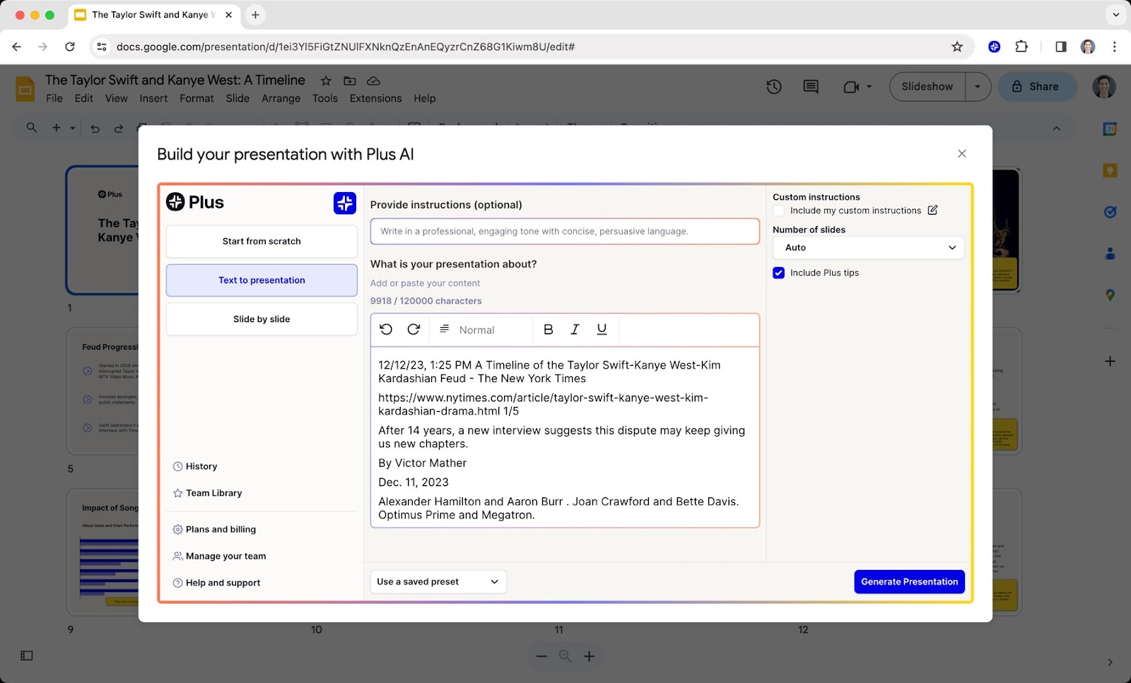Open Plans and billing link
This screenshot has height=683, width=1131.
click(221, 529)
